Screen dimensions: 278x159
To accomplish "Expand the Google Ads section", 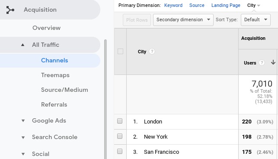I will [23, 121].
